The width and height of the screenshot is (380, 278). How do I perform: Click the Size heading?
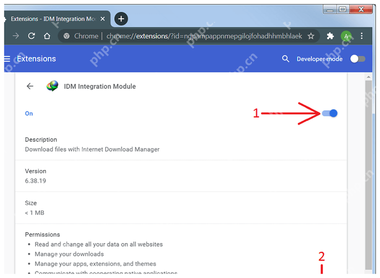(x=31, y=203)
